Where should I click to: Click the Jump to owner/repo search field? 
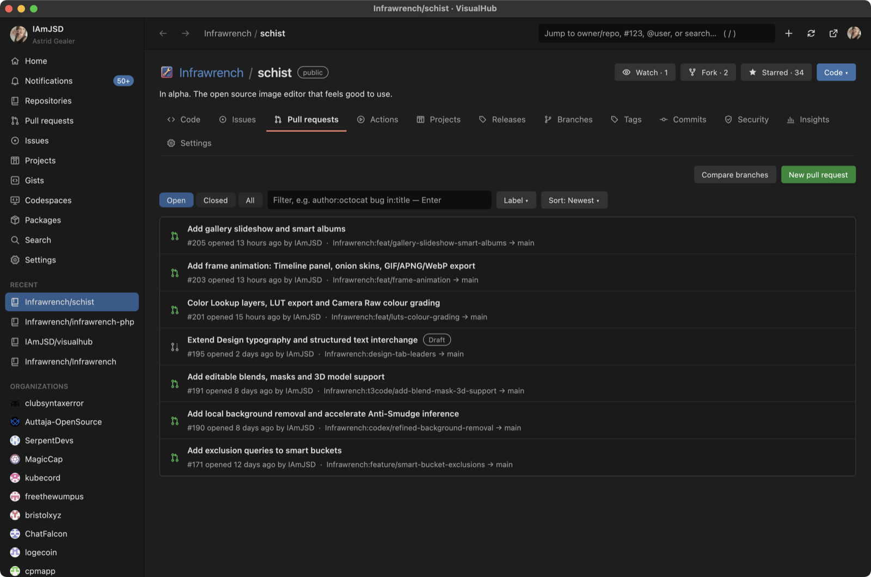657,33
